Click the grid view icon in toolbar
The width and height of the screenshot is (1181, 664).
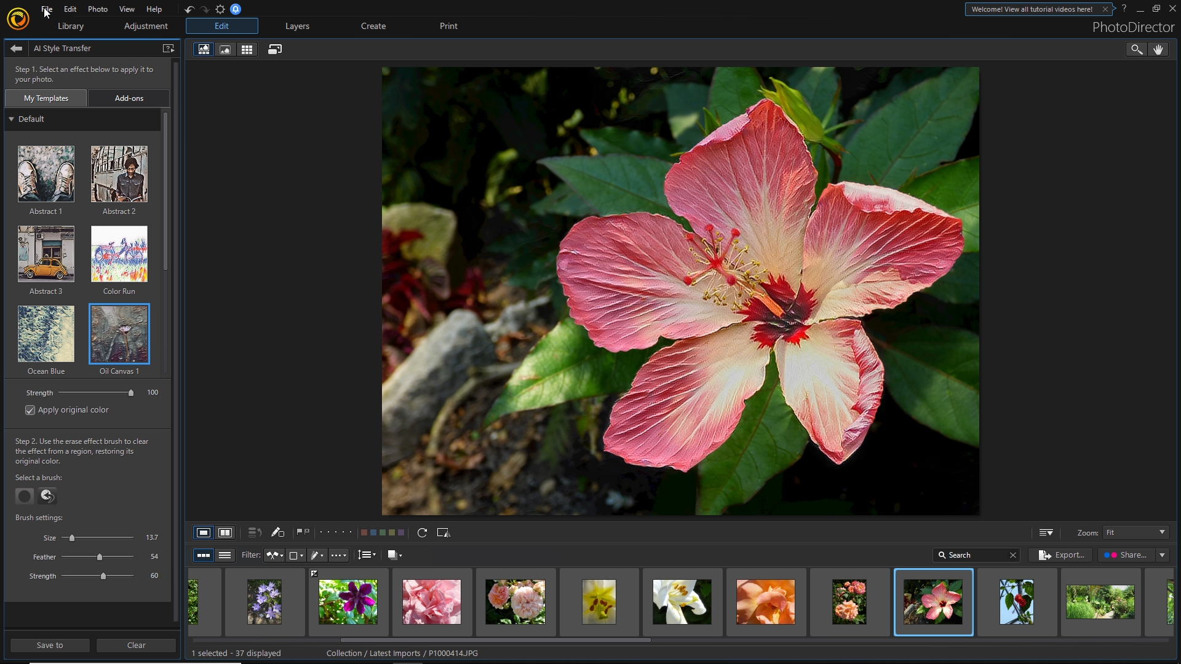pos(247,49)
